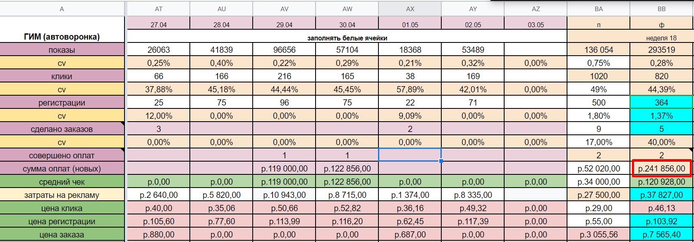The height and width of the screenshot is (242, 694).
Task: Select the registrations value 71
Action: 473,103
